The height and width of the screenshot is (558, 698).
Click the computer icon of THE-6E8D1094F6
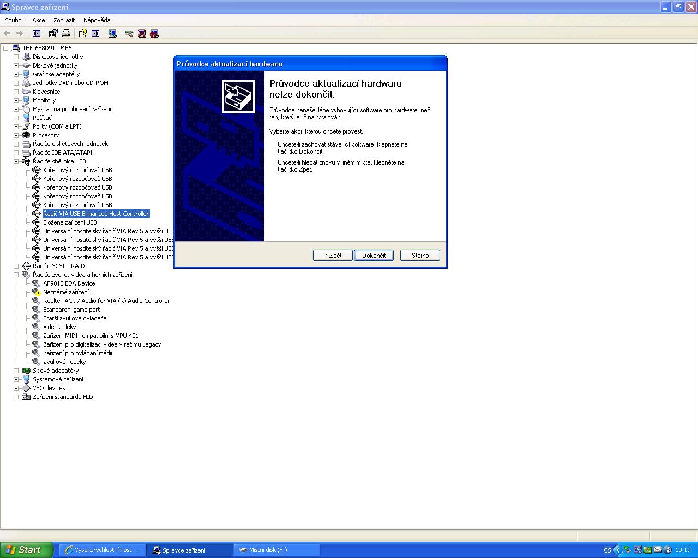[16, 48]
